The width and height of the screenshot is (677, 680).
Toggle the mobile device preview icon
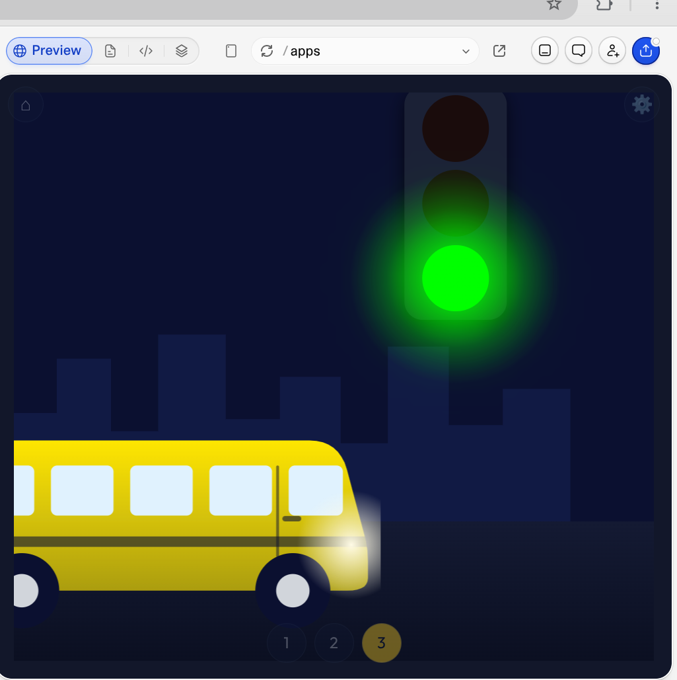[x=231, y=51]
